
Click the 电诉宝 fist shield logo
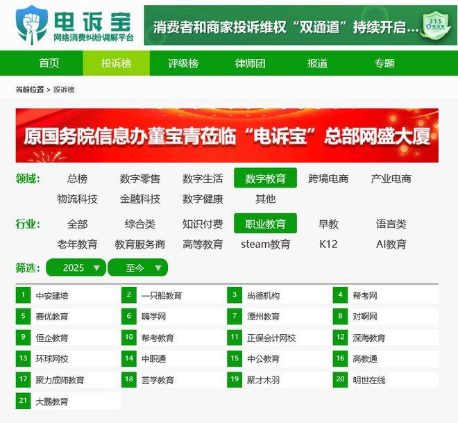click(x=31, y=25)
